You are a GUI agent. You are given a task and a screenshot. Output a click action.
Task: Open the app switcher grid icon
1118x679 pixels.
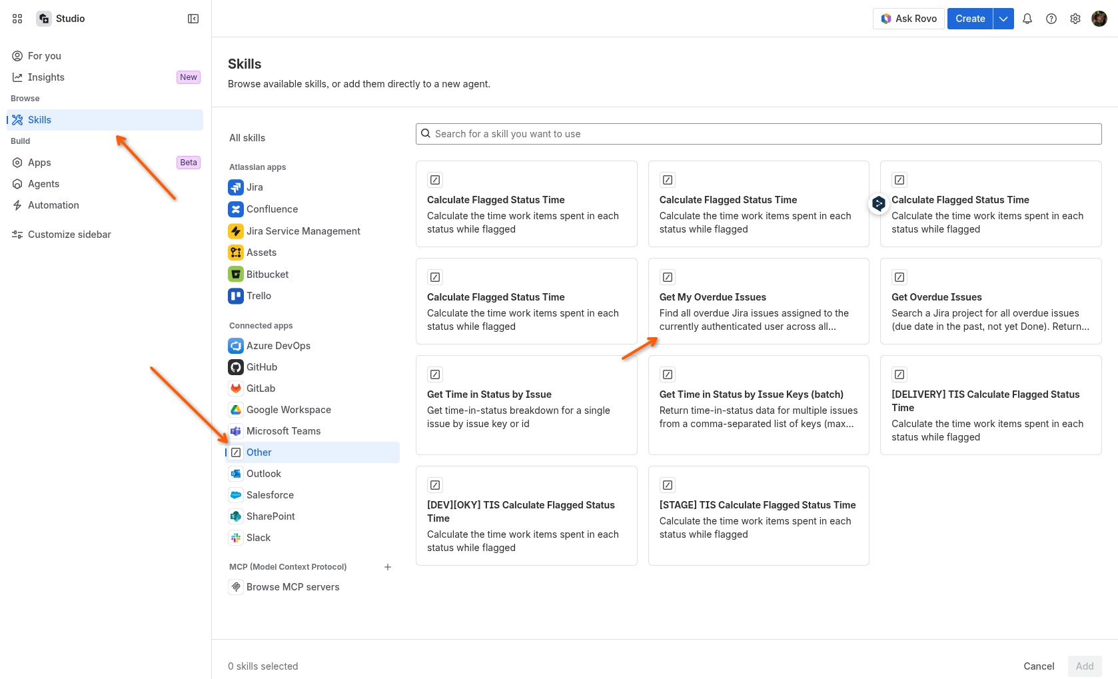pos(17,19)
